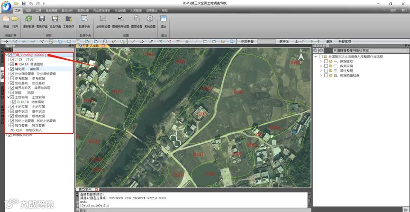Open the 帮助 ribbon tab
This screenshot has height=212, width=410.
[165, 10]
